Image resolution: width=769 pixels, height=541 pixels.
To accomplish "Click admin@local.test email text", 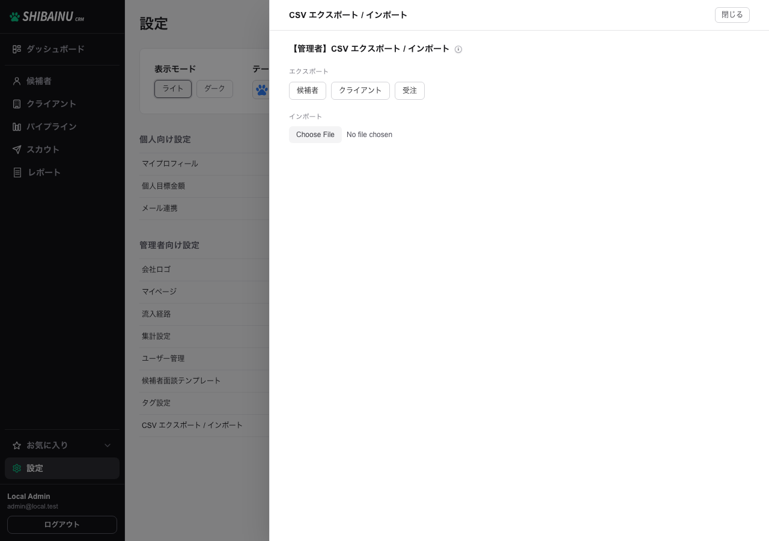I will (32, 506).
